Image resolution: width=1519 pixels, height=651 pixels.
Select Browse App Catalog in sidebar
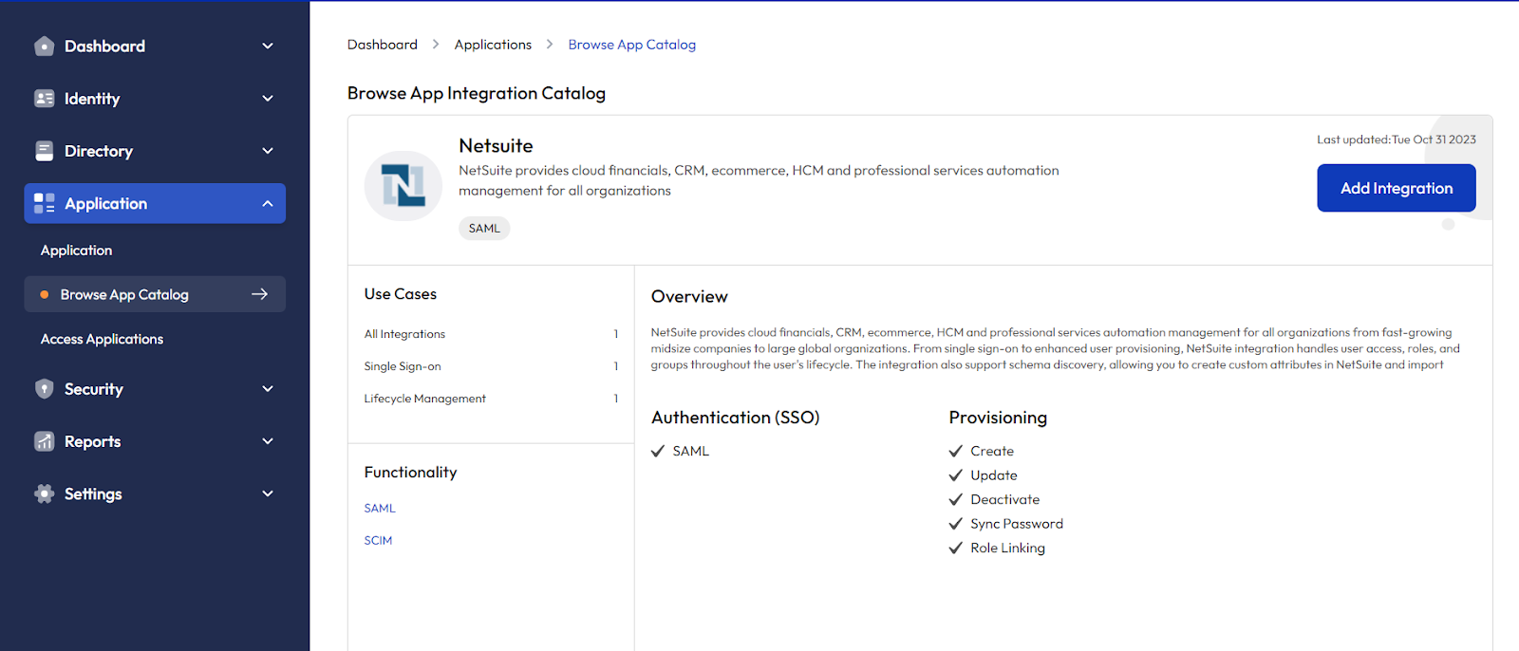tap(155, 294)
